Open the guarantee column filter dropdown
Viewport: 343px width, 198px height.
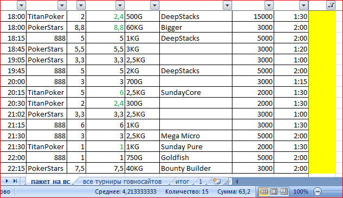154,5
